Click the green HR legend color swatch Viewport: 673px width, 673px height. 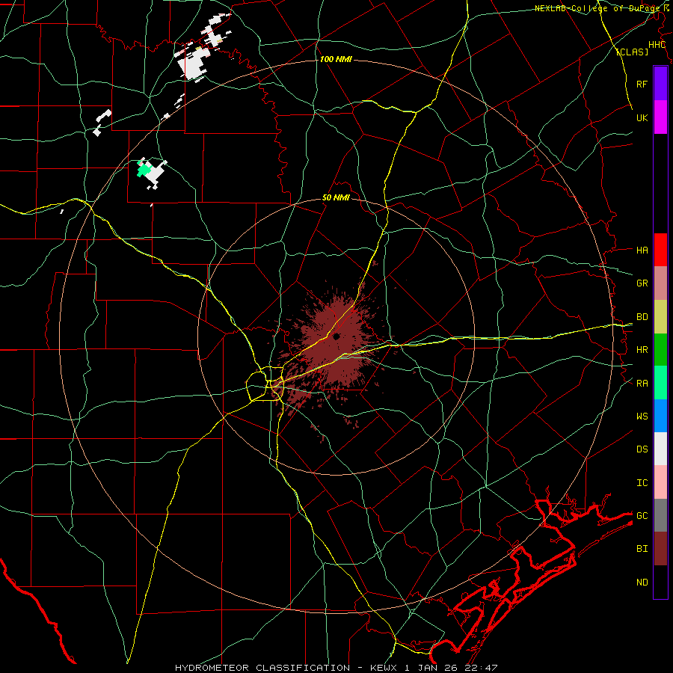(660, 349)
